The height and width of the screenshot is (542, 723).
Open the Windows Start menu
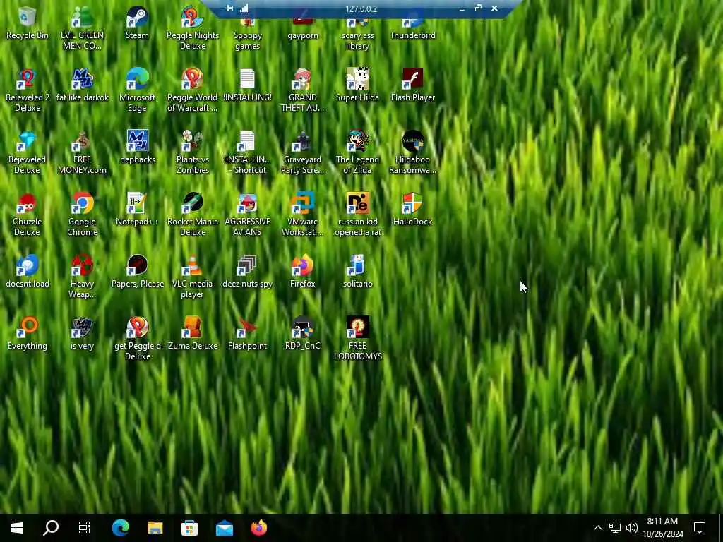(17, 528)
